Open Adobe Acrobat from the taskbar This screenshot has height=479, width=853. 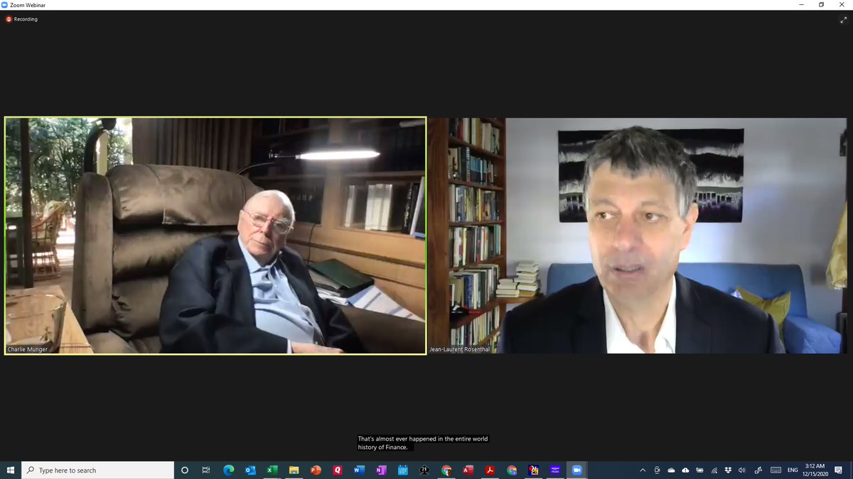tap(490, 470)
